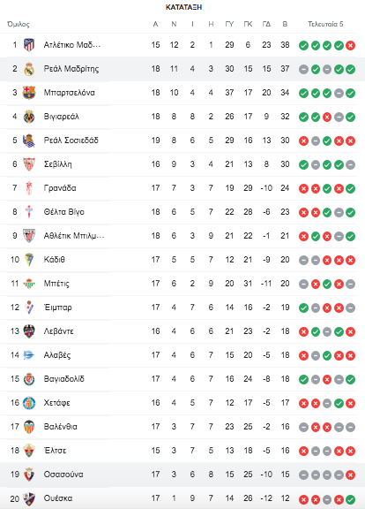Click the Atlético Madrid club crest

[29, 45]
